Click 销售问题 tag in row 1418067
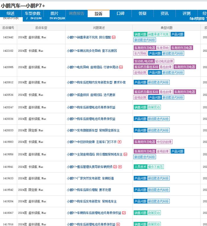The height and width of the screenshot is (226, 207). coord(140,213)
